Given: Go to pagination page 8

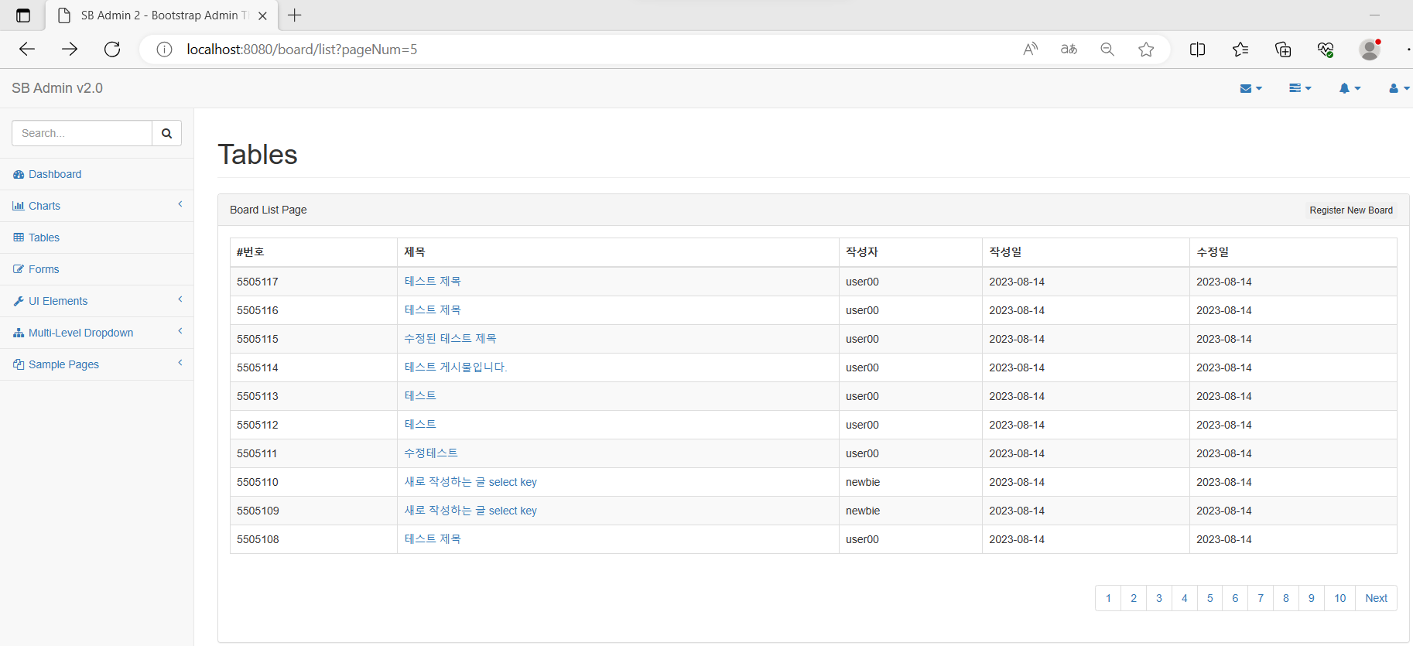Looking at the screenshot, I should click(1286, 598).
